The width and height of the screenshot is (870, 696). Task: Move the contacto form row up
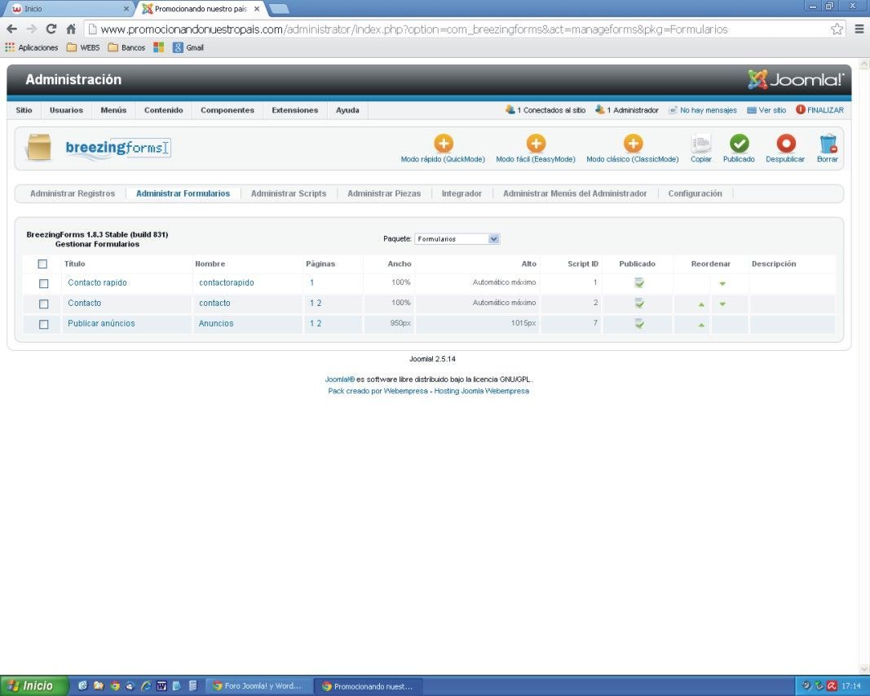pyautogui.click(x=701, y=304)
